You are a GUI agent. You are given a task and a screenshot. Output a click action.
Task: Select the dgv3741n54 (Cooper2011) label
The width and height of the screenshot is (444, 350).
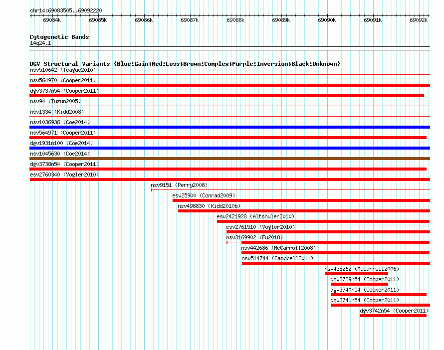(x=365, y=300)
